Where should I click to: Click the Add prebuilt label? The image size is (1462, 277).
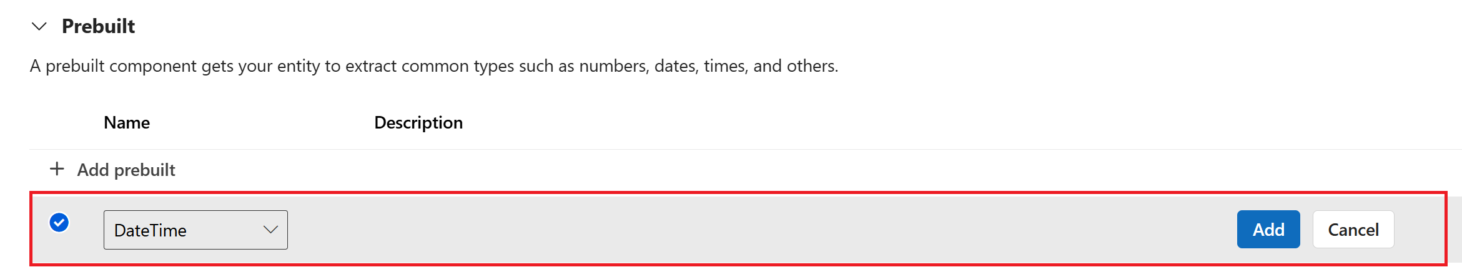point(126,170)
